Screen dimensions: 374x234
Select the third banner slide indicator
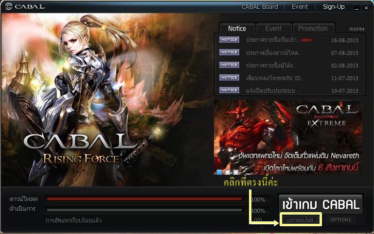click(236, 172)
